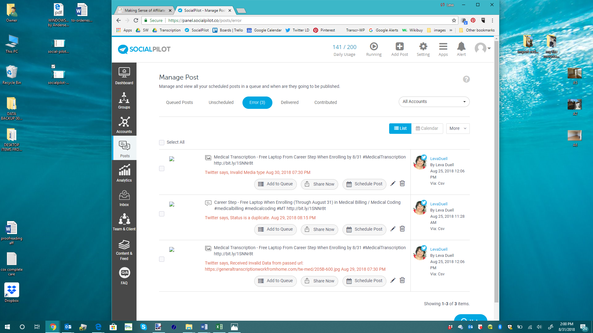
Task: Tick the checkbox for the first error post
Action: [x=162, y=168]
